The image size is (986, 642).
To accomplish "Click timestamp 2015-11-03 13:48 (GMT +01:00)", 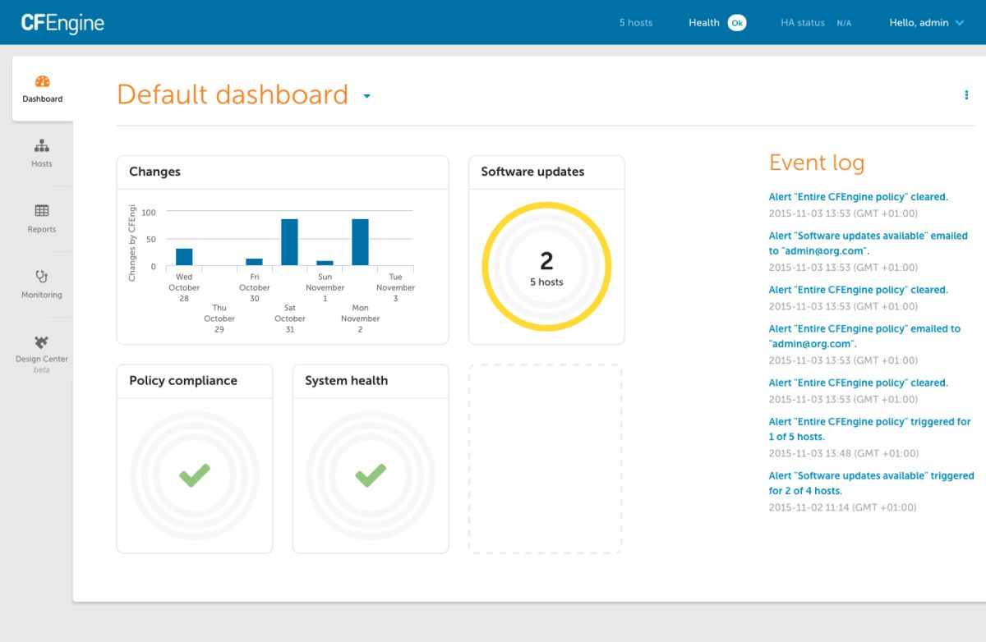I will (843, 453).
